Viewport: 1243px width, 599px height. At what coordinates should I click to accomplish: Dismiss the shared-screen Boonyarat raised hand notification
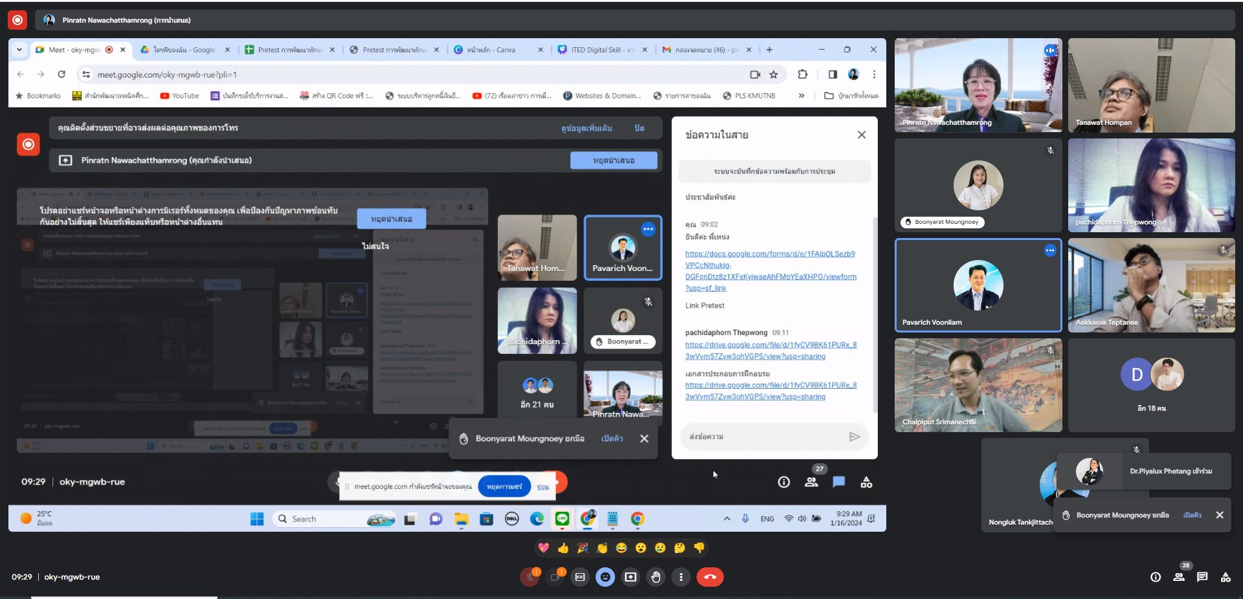point(644,439)
